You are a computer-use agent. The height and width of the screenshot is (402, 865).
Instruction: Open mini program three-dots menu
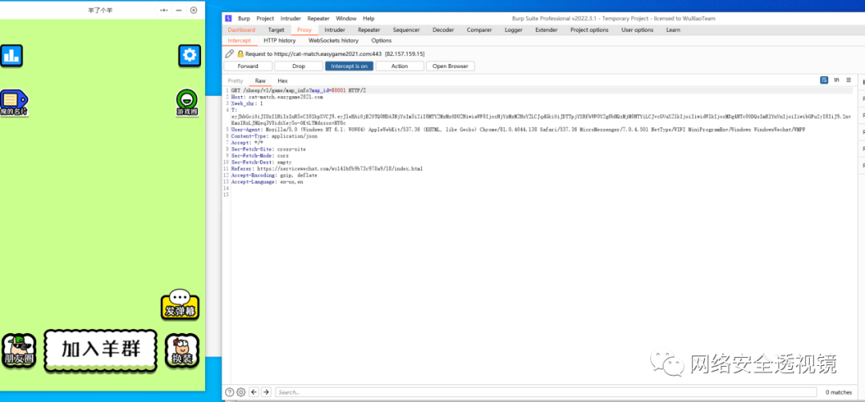pos(164,10)
